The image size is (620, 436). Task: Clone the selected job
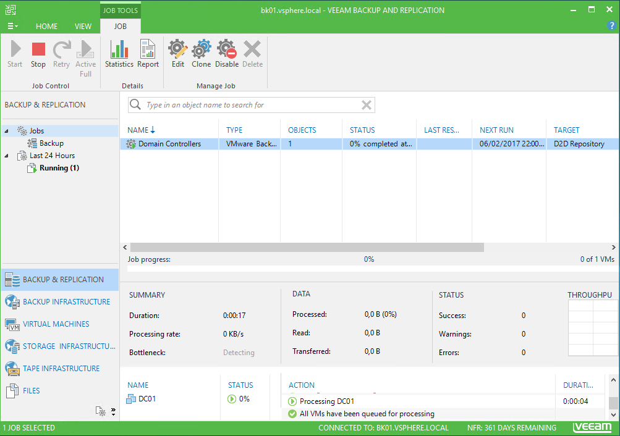coord(202,54)
